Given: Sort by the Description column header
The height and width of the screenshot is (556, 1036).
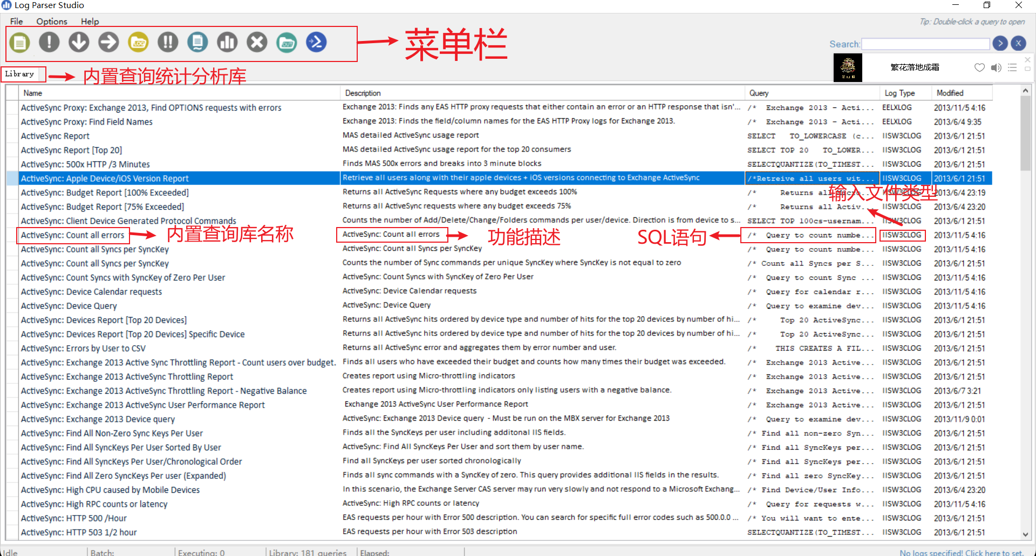Looking at the screenshot, I should [x=542, y=93].
